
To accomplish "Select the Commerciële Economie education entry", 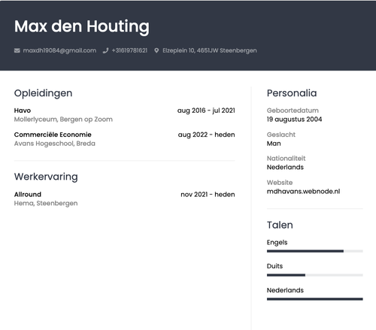I will pyautogui.click(x=125, y=139).
